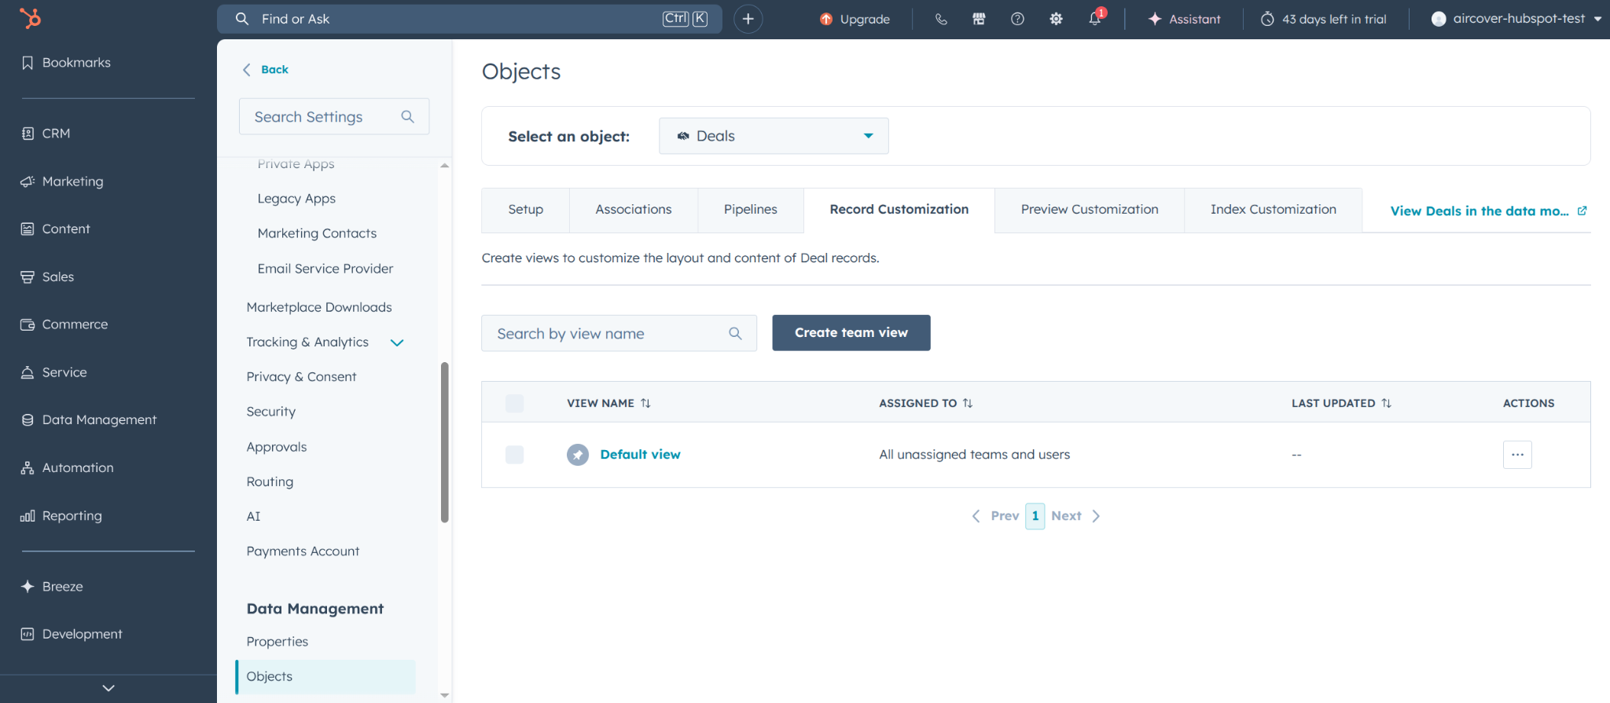Open the Breeze Assistant
Image resolution: width=1610 pixels, height=703 pixels.
[x=1184, y=19]
